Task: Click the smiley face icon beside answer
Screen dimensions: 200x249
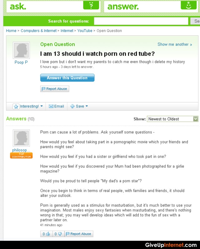Action: click(188, 5)
